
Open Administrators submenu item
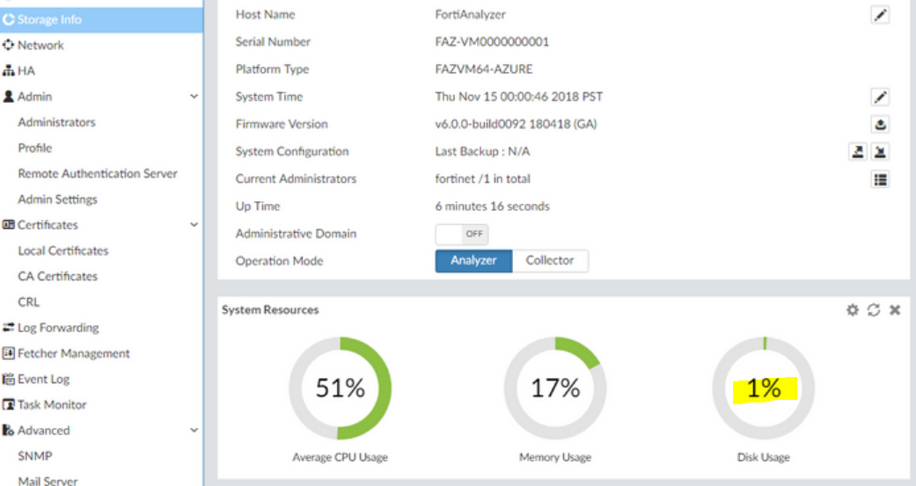tap(56, 122)
